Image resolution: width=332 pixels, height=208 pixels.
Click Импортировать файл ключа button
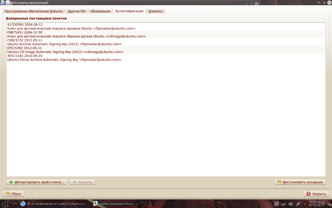37,182
